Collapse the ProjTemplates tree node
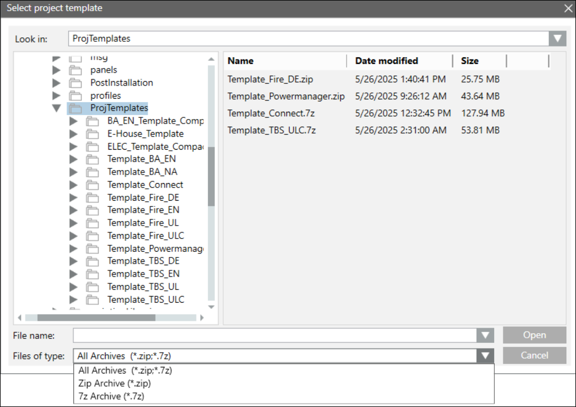This screenshot has height=407, width=576. coord(56,108)
